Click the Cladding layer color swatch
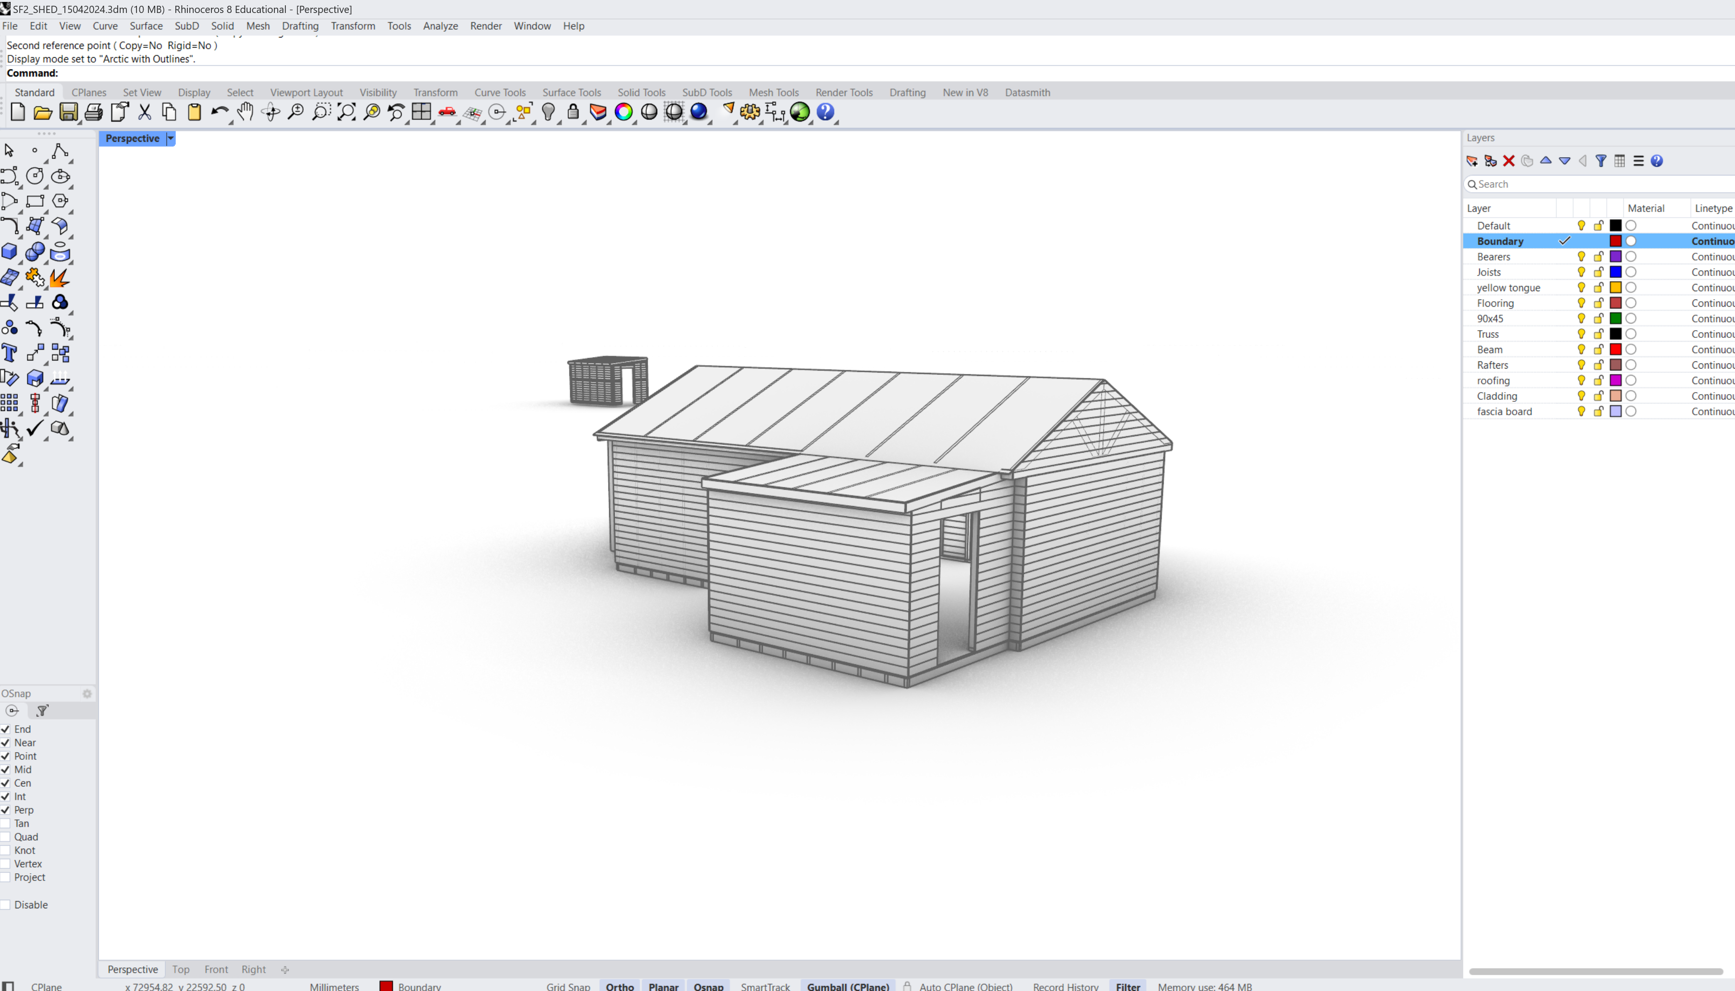 click(x=1615, y=396)
